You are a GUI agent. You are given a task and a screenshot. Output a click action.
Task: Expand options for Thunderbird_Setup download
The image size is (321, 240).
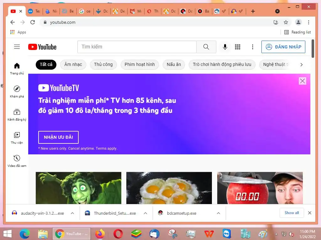145,213
